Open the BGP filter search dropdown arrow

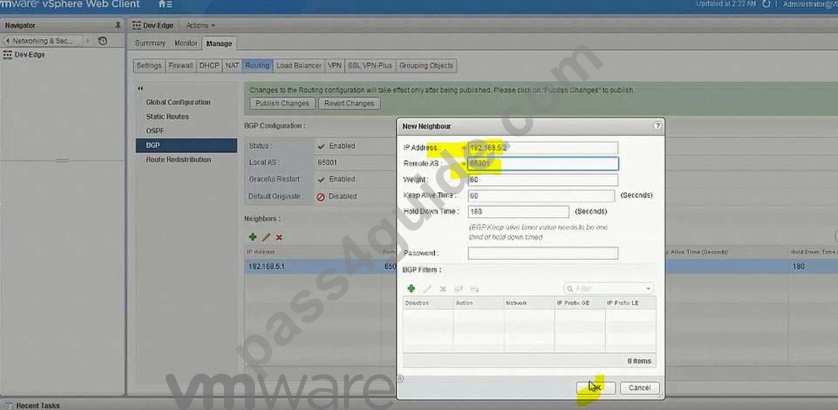(x=649, y=288)
